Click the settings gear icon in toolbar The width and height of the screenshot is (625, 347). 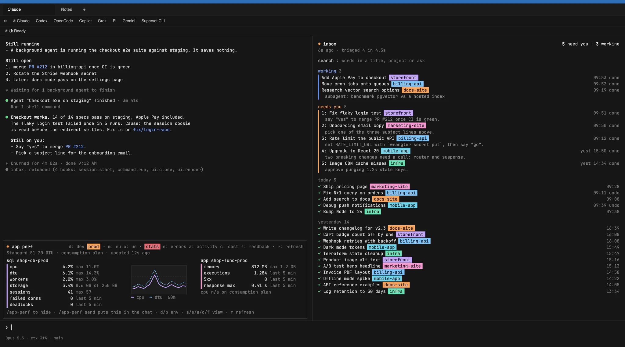coord(5,21)
